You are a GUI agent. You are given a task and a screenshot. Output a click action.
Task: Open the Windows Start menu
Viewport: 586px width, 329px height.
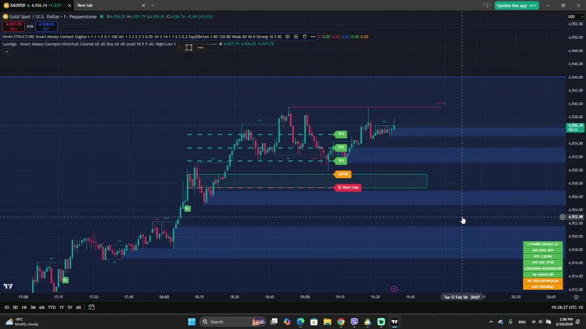(x=191, y=322)
